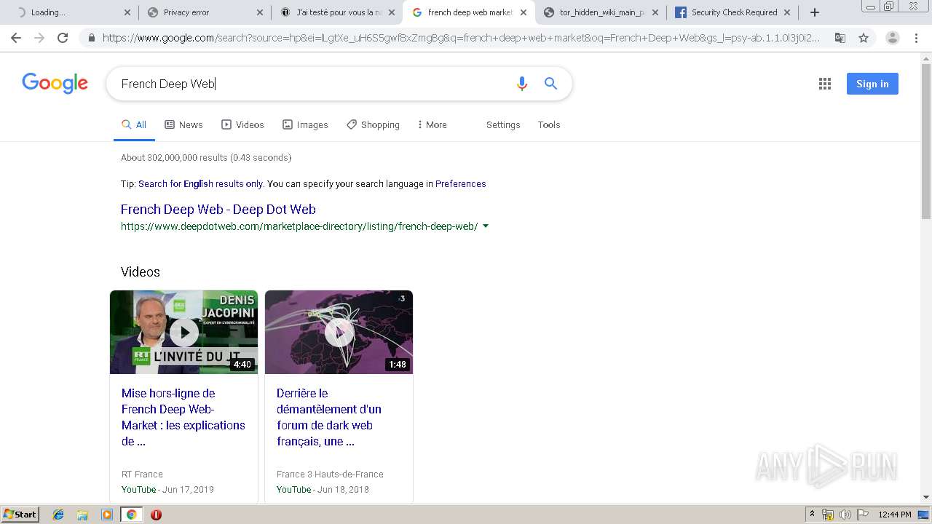Select the Videos results filter
This screenshot has width=932, height=524.
(242, 125)
